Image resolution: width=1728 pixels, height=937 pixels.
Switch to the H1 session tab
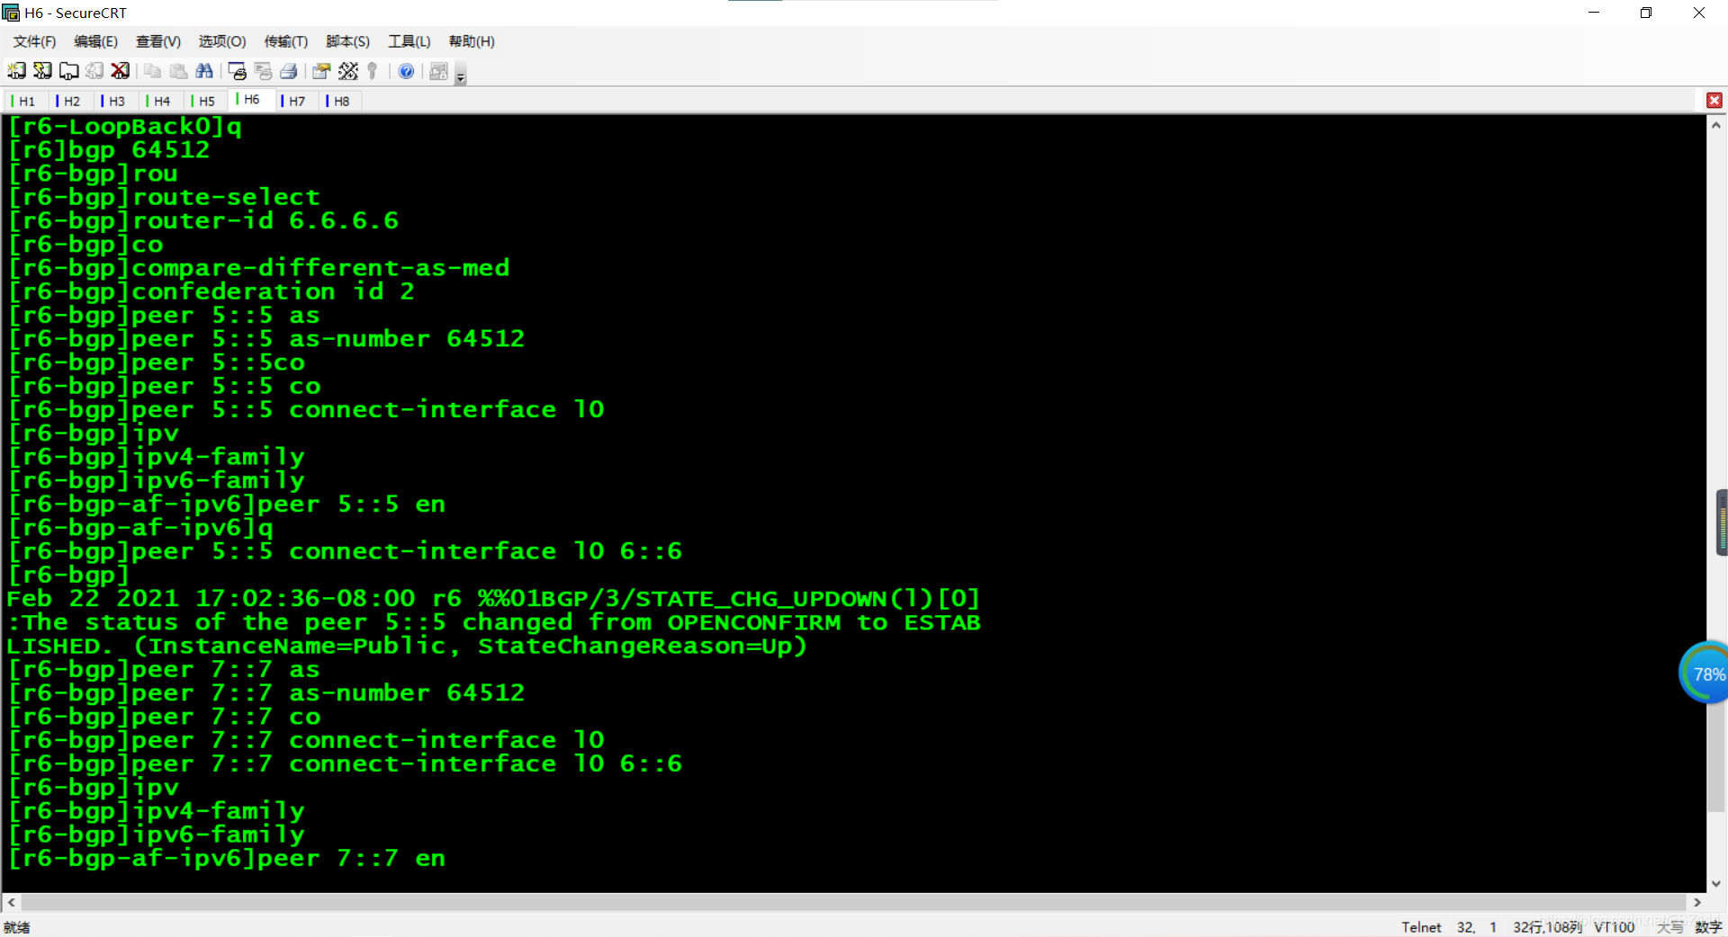coord(25,101)
